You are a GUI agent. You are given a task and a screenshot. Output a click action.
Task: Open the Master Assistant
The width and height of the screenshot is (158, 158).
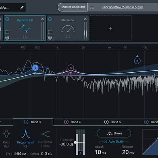click(73, 7)
